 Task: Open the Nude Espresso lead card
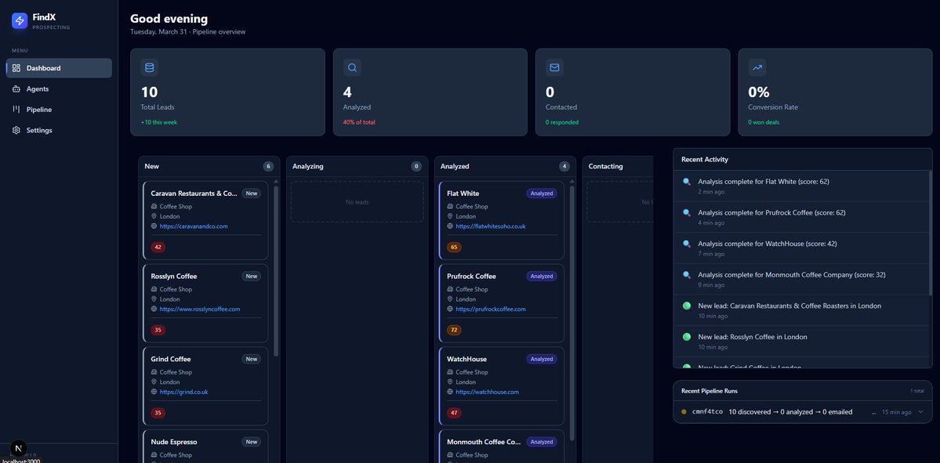click(x=205, y=447)
